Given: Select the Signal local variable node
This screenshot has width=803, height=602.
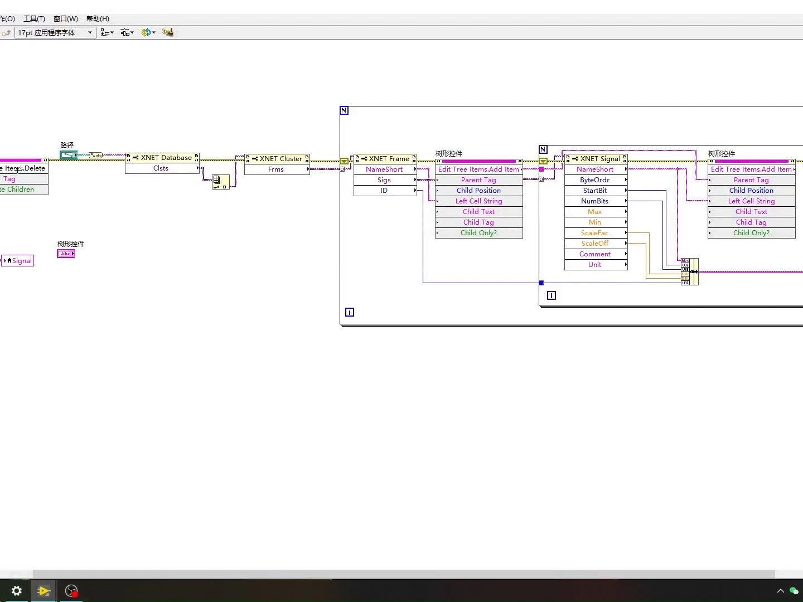Looking at the screenshot, I should point(18,260).
